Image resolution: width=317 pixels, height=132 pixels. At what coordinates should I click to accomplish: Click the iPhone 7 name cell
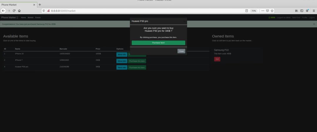18,60
